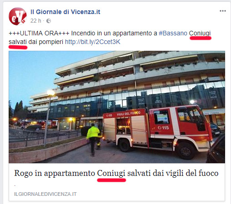Image resolution: width=231 pixels, height=204 pixels.
Task: Click the red fire truck in the photo
Action: point(158,131)
